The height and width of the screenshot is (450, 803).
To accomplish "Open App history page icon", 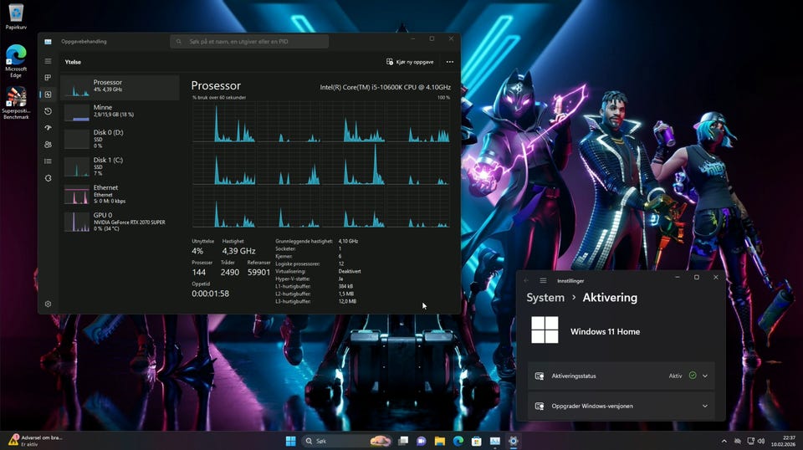I will coord(48,111).
